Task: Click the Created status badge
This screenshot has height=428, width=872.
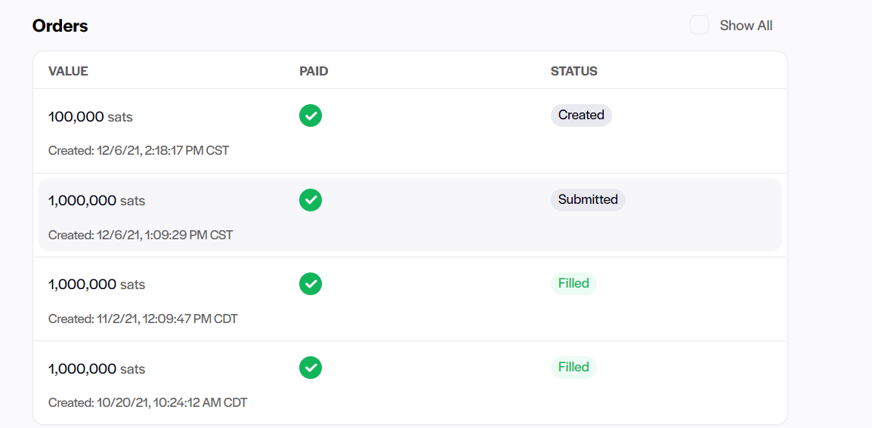Action: click(581, 115)
